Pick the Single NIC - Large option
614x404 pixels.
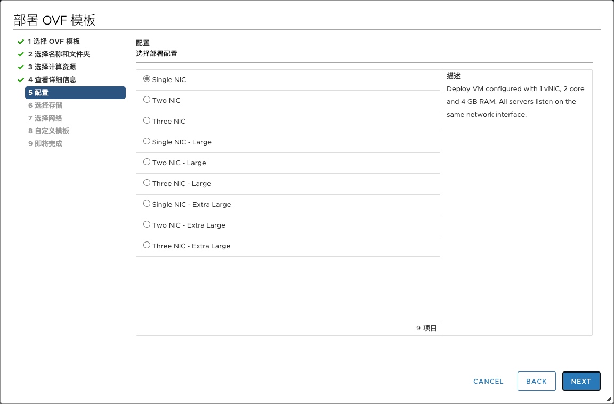coord(147,141)
